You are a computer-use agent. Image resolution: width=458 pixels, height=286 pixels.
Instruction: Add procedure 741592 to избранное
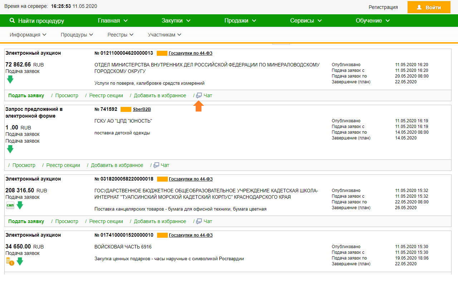117,165
